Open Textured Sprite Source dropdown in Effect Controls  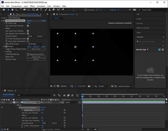point(41,36)
